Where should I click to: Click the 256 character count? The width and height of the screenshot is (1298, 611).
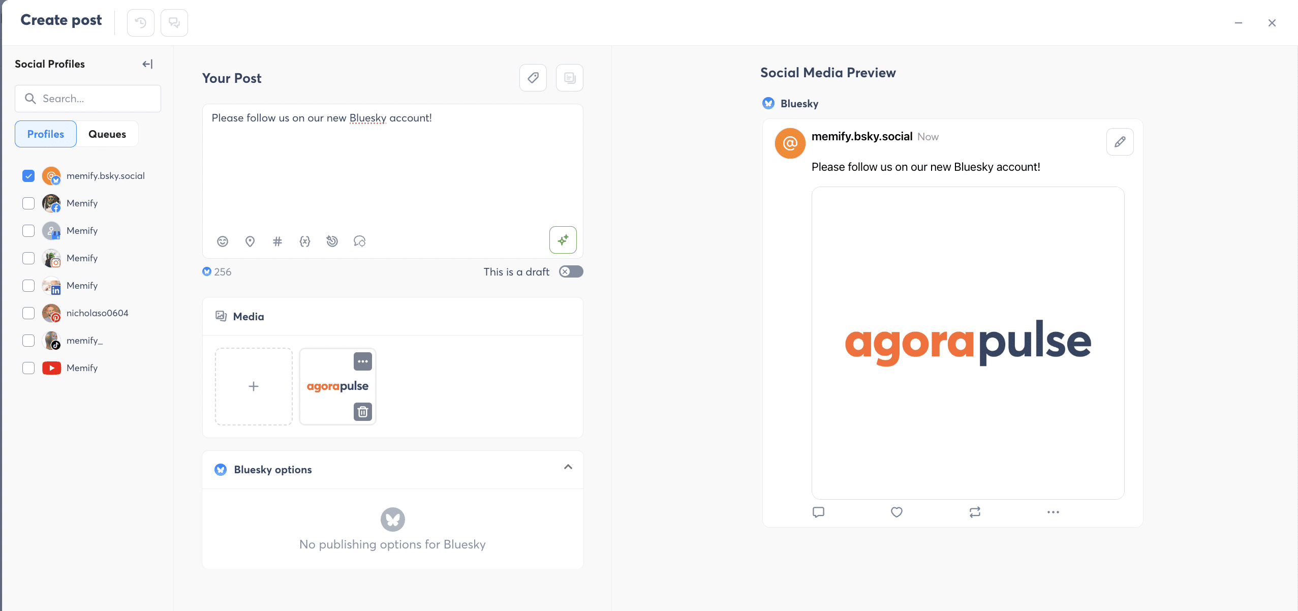[x=223, y=272]
